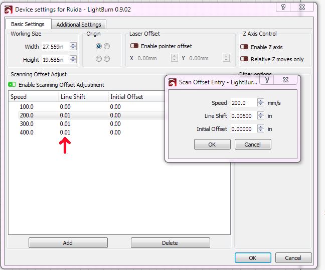Viewport: 325px width, 270px height.
Task: Click Initial Offset 0.00 in 200.0 row
Action: (x=115, y=115)
